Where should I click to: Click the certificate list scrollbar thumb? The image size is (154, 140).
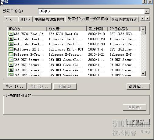pos(143,33)
